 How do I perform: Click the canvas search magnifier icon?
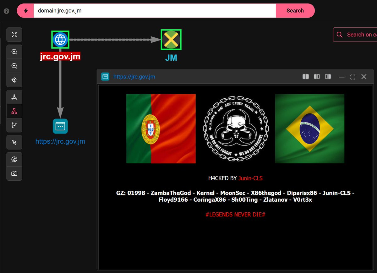click(x=339, y=35)
